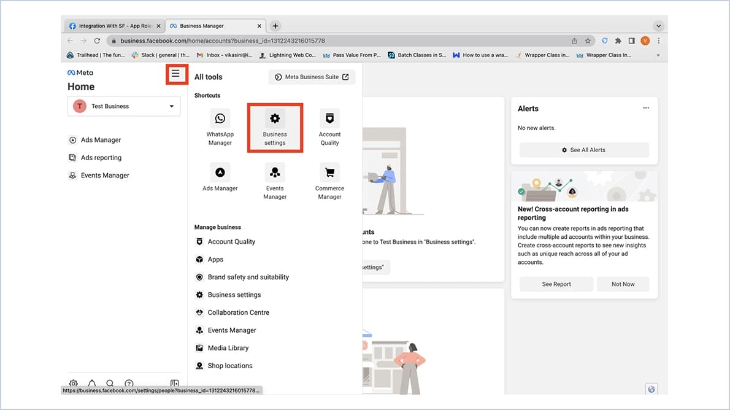Open Shop locations
This screenshot has width=730, height=410.
click(225, 366)
